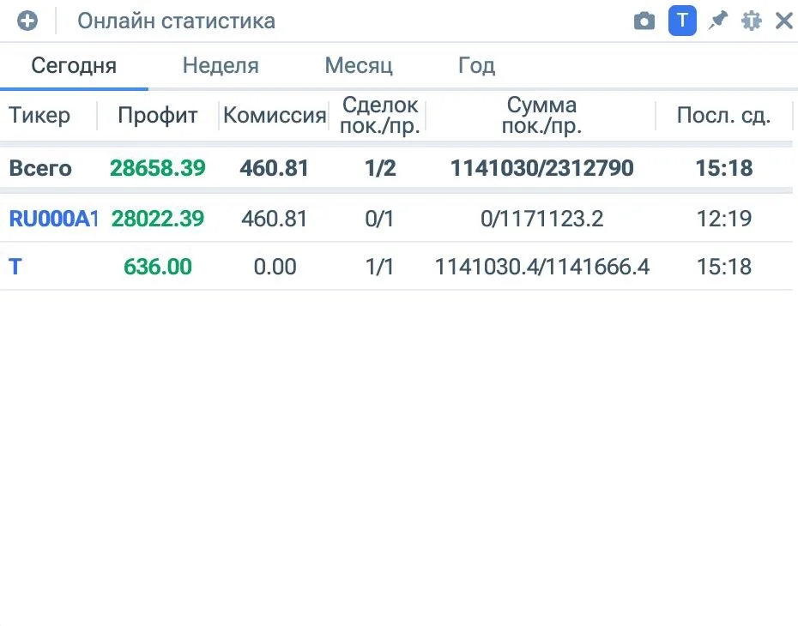This screenshot has height=626, width=798.
Task: Select the Год tab
Action: point(476,65)
